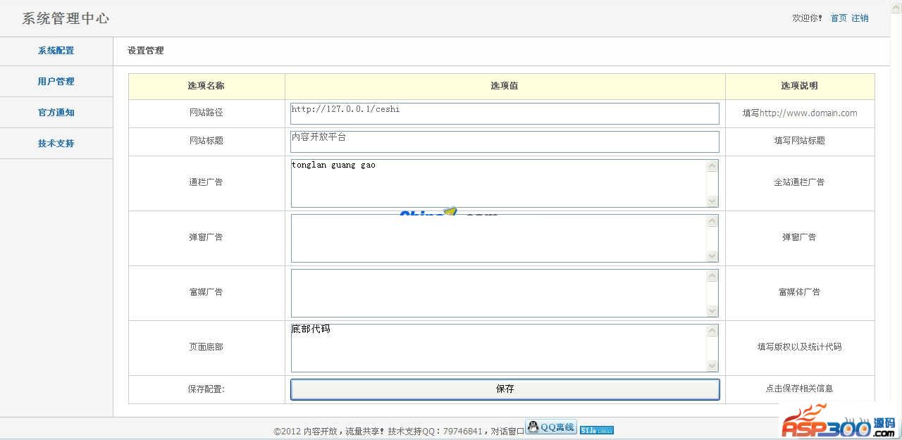Click the 选项说明 column header
The image size is (902, 440).
point(800,86)
